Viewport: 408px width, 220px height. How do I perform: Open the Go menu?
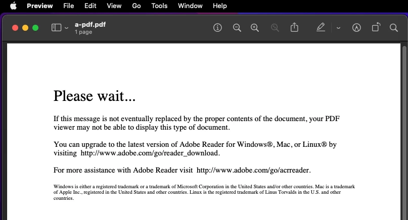[137, 6]
